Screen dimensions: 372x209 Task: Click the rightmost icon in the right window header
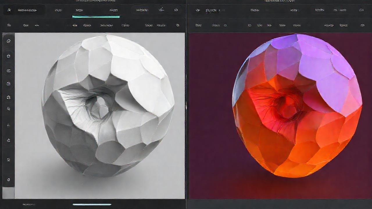click(x=361, y=10)
